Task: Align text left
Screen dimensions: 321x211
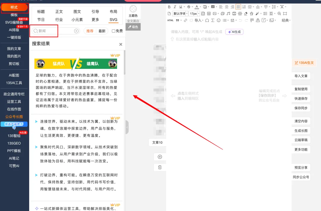Action: [221, 7]
